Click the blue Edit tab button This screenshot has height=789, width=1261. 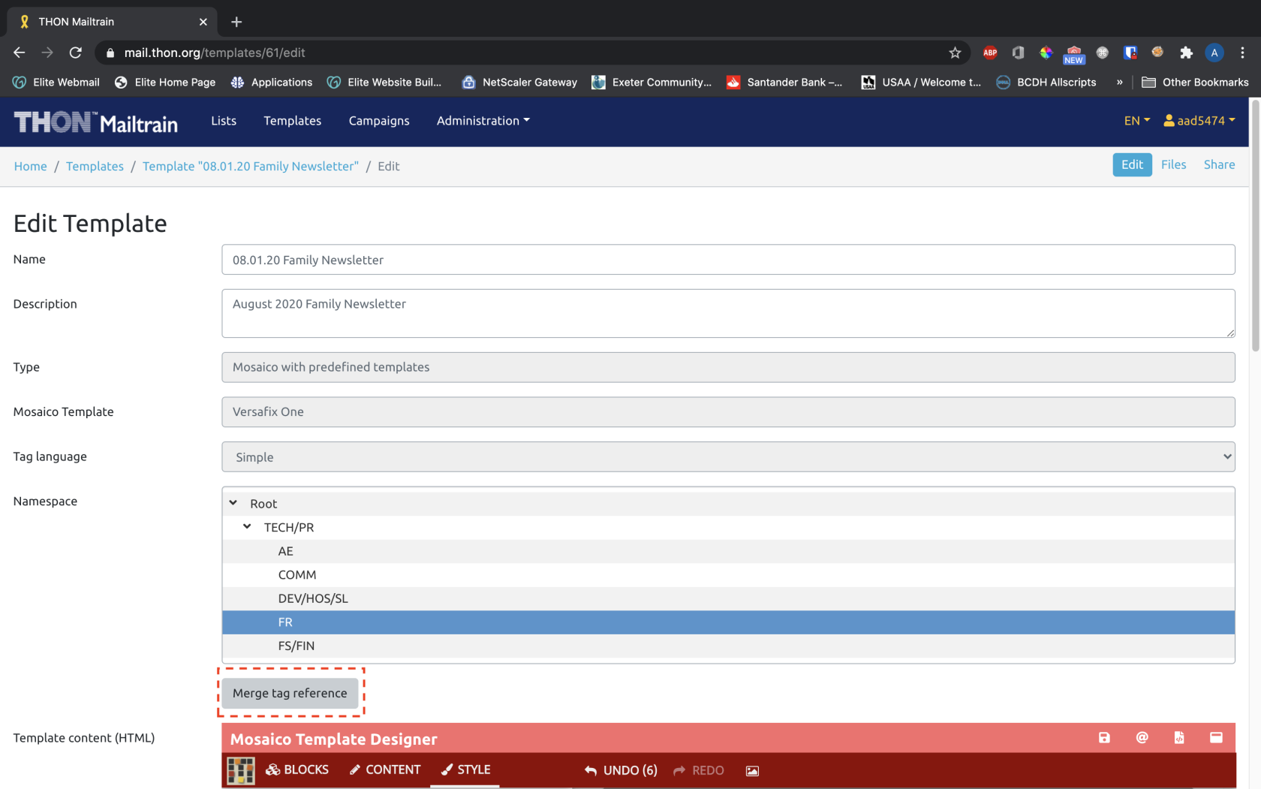tap(1132, 165)
